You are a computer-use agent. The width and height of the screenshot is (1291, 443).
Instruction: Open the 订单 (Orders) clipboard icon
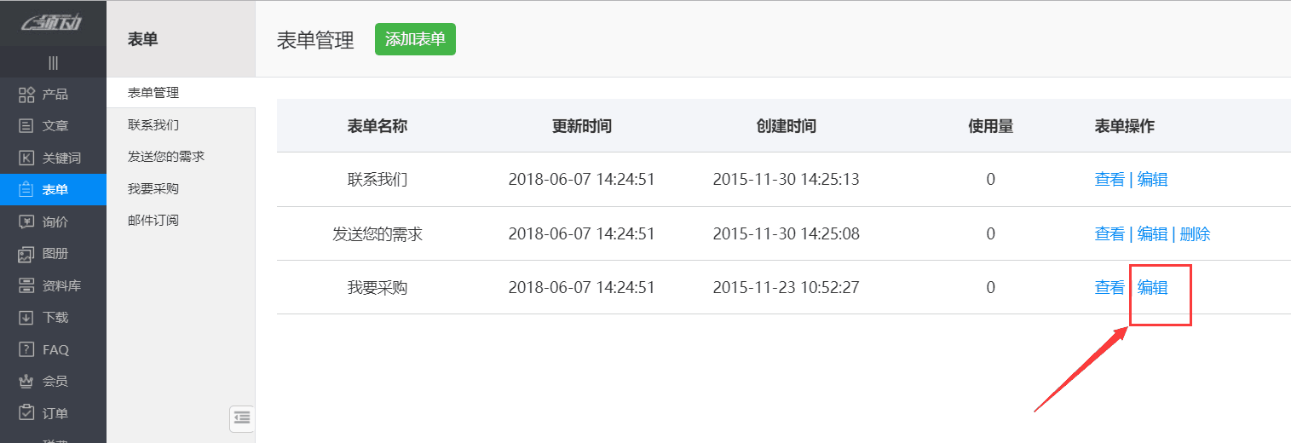pyautogui.click(x=26, y=413)
